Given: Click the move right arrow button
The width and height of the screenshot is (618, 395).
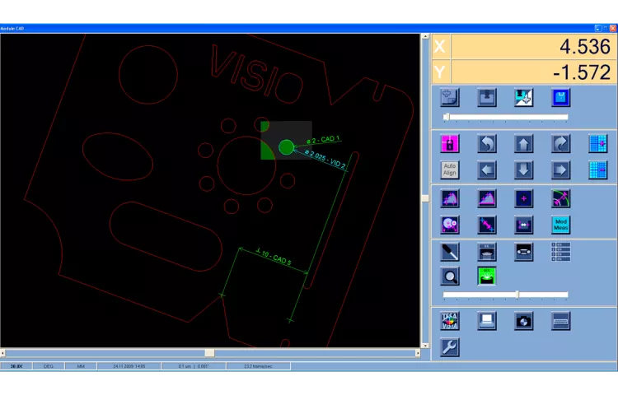Looking at the screenshot, I should (x=560, y=170).
